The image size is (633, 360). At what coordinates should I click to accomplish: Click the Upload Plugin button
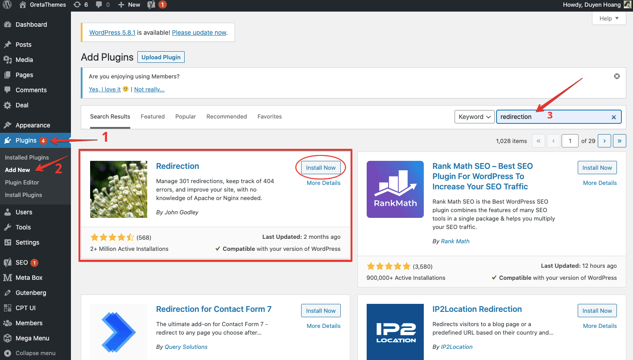(x=161, y=57)
